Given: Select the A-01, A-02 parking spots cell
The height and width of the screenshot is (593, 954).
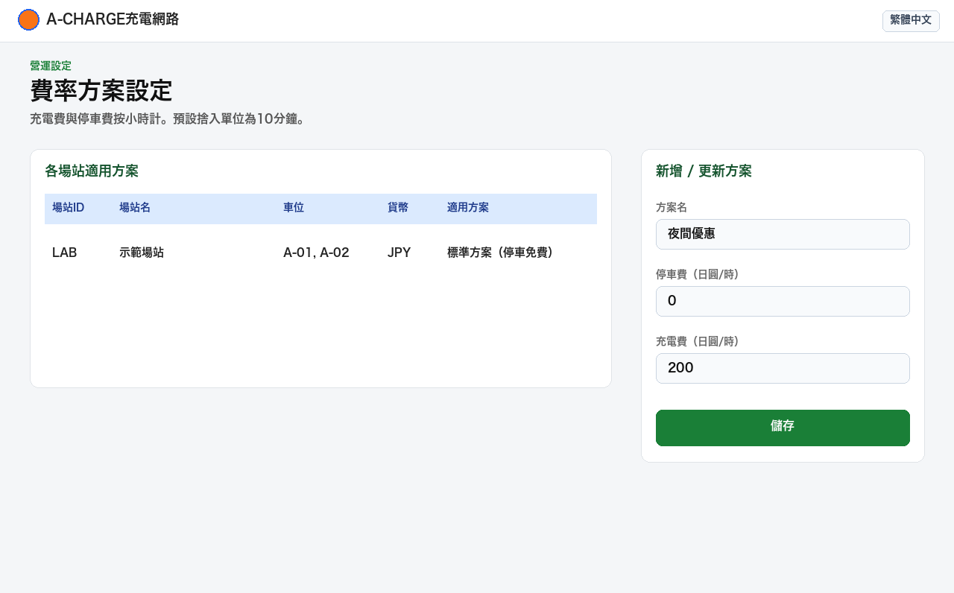Looking at the screenshot, I should (x=316, y=253).
